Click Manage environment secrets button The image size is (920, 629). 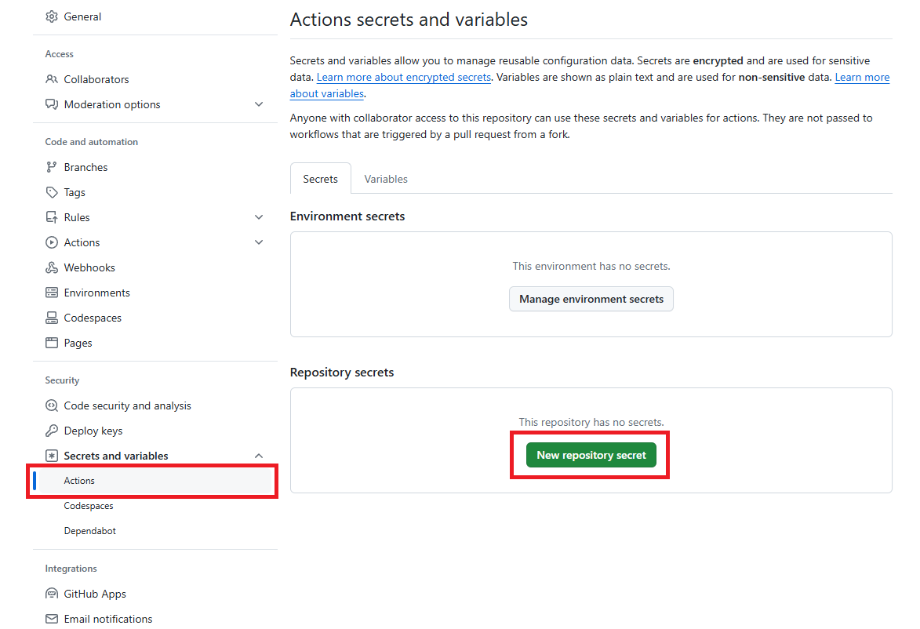(x=591, y=299)
